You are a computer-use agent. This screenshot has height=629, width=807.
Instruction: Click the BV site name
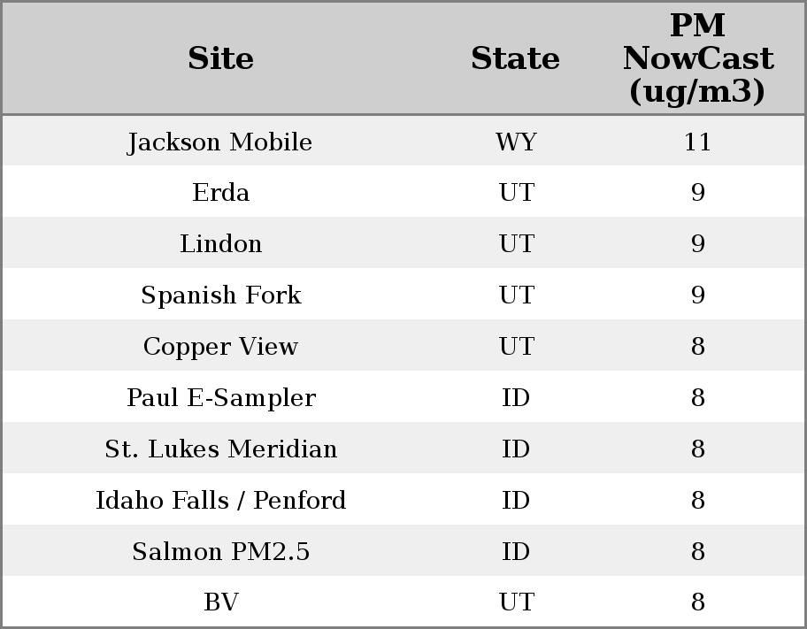pyautogui.click(x=220, y=602)
